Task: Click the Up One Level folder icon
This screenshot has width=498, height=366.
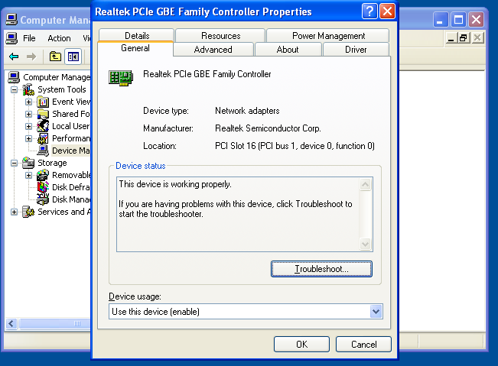Action: (x=55, y=57)
